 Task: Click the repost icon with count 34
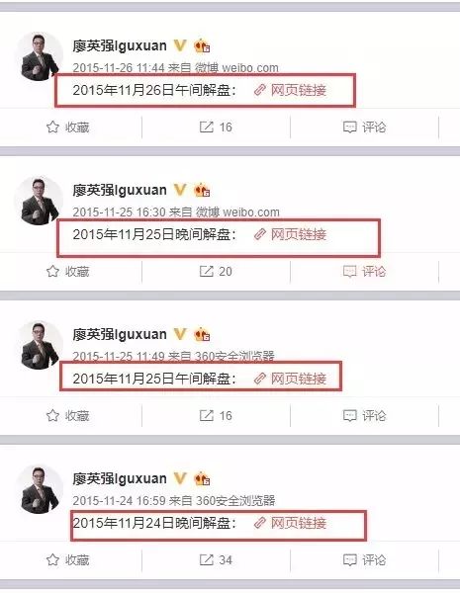(x=207, y=559)
